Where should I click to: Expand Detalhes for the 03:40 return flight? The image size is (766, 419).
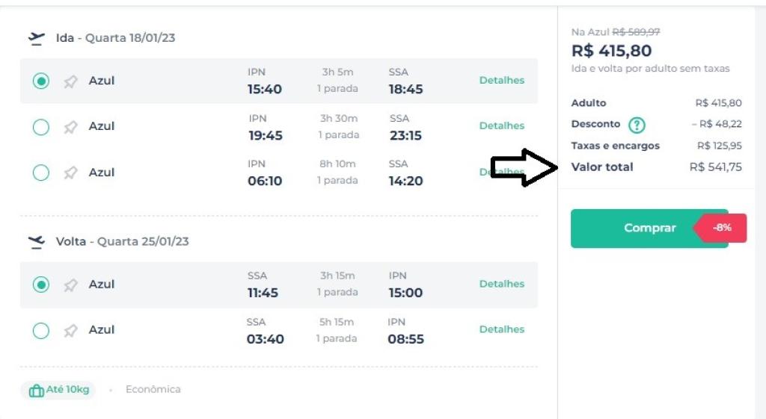click(501, 329)
